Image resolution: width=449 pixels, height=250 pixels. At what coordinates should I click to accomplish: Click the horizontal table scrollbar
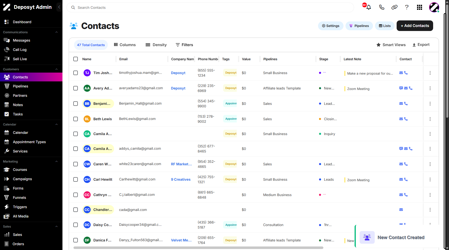tap(198, 248)
